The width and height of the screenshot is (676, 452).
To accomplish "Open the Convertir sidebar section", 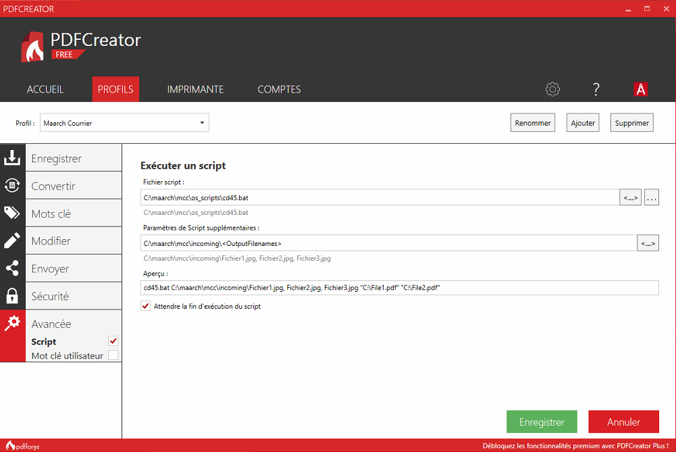I will [74, 186].
